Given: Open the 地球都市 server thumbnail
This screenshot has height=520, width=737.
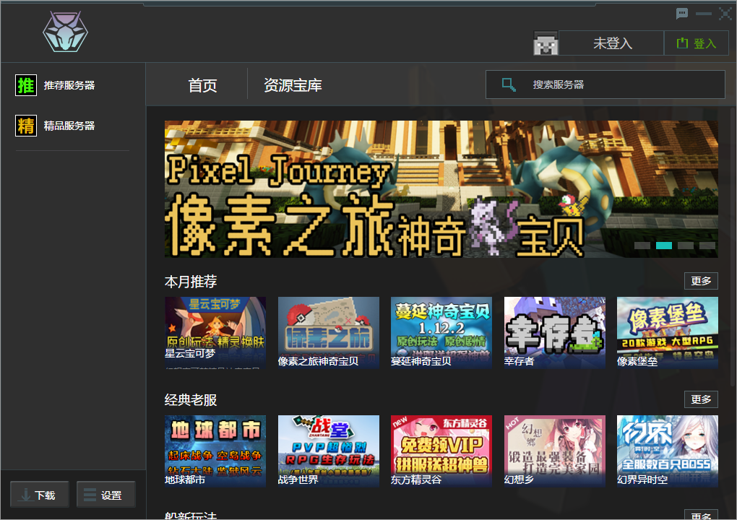Looking at the screenshot, I should [x=215, y=448].
